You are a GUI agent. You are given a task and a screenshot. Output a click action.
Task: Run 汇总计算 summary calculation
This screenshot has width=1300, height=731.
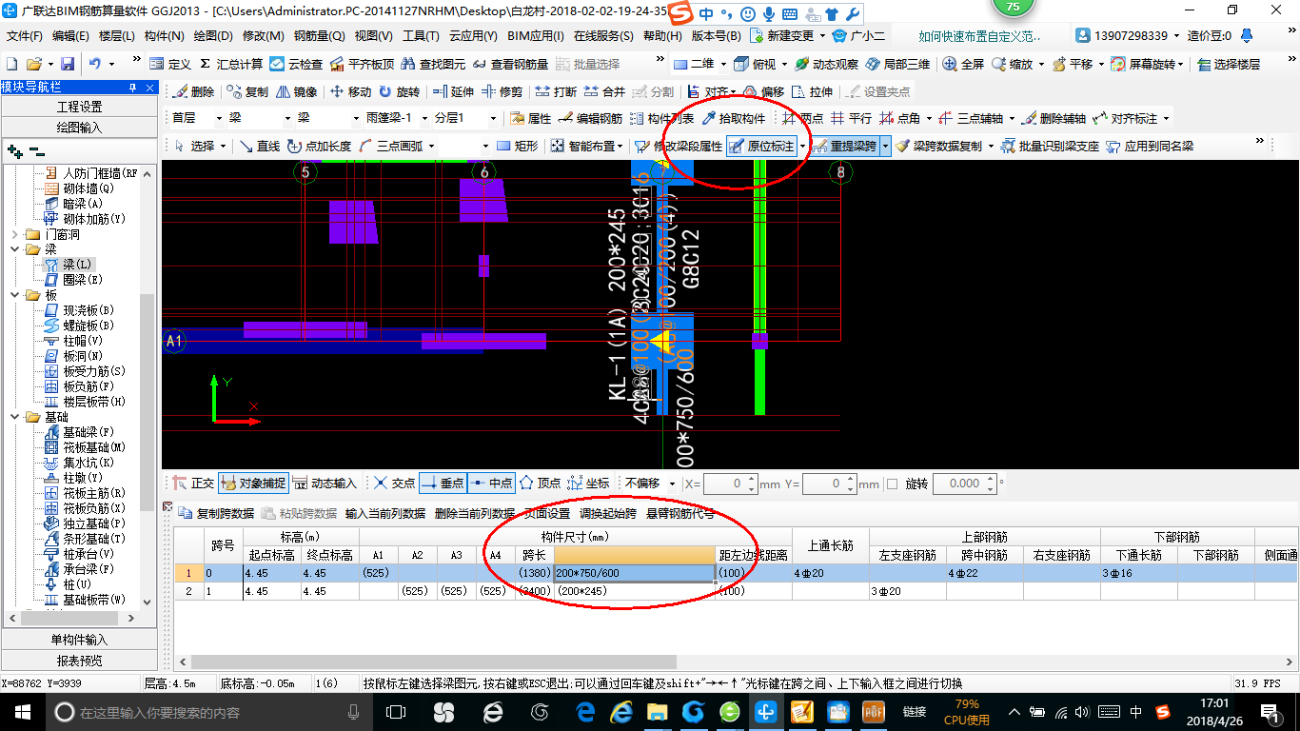click(x=230, y=64)
